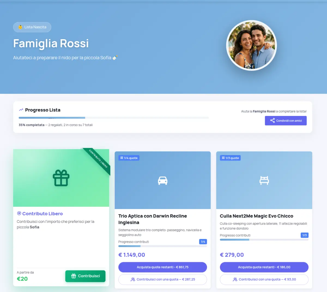Click the 'Culla co-sleeping con apertura laterale' description
The width and height of the screenshot is (327, 292).
pyautogui.click(x=264, y=226)
